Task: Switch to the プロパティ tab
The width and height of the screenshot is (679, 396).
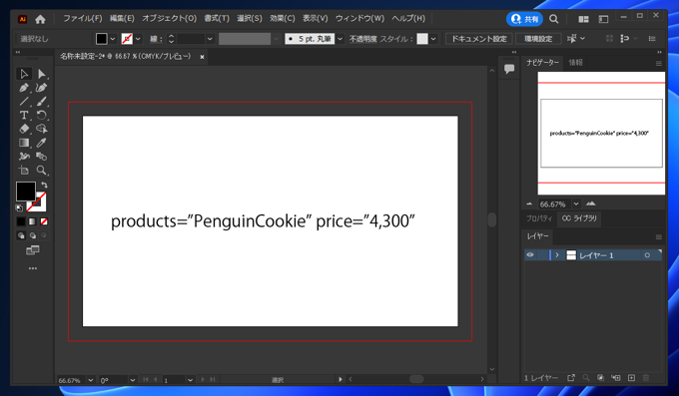Action: click(539, 218)
